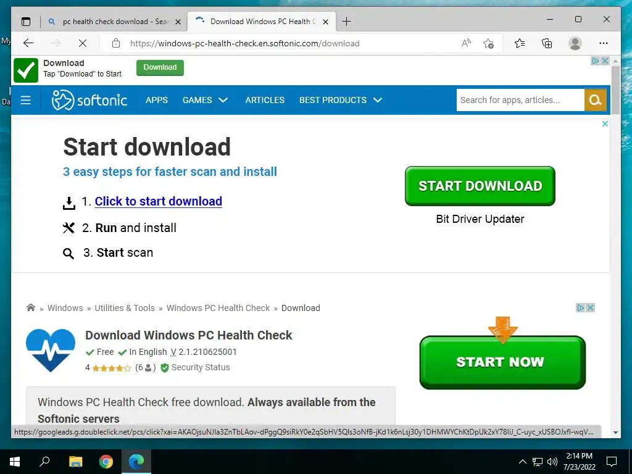The width and height of the screenshot is (632, 474).
Task: Click the address bar URL
Action: click(244, 43)
